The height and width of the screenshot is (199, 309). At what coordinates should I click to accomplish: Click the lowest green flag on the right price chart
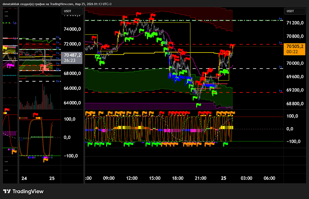click(x=198, y=105)
